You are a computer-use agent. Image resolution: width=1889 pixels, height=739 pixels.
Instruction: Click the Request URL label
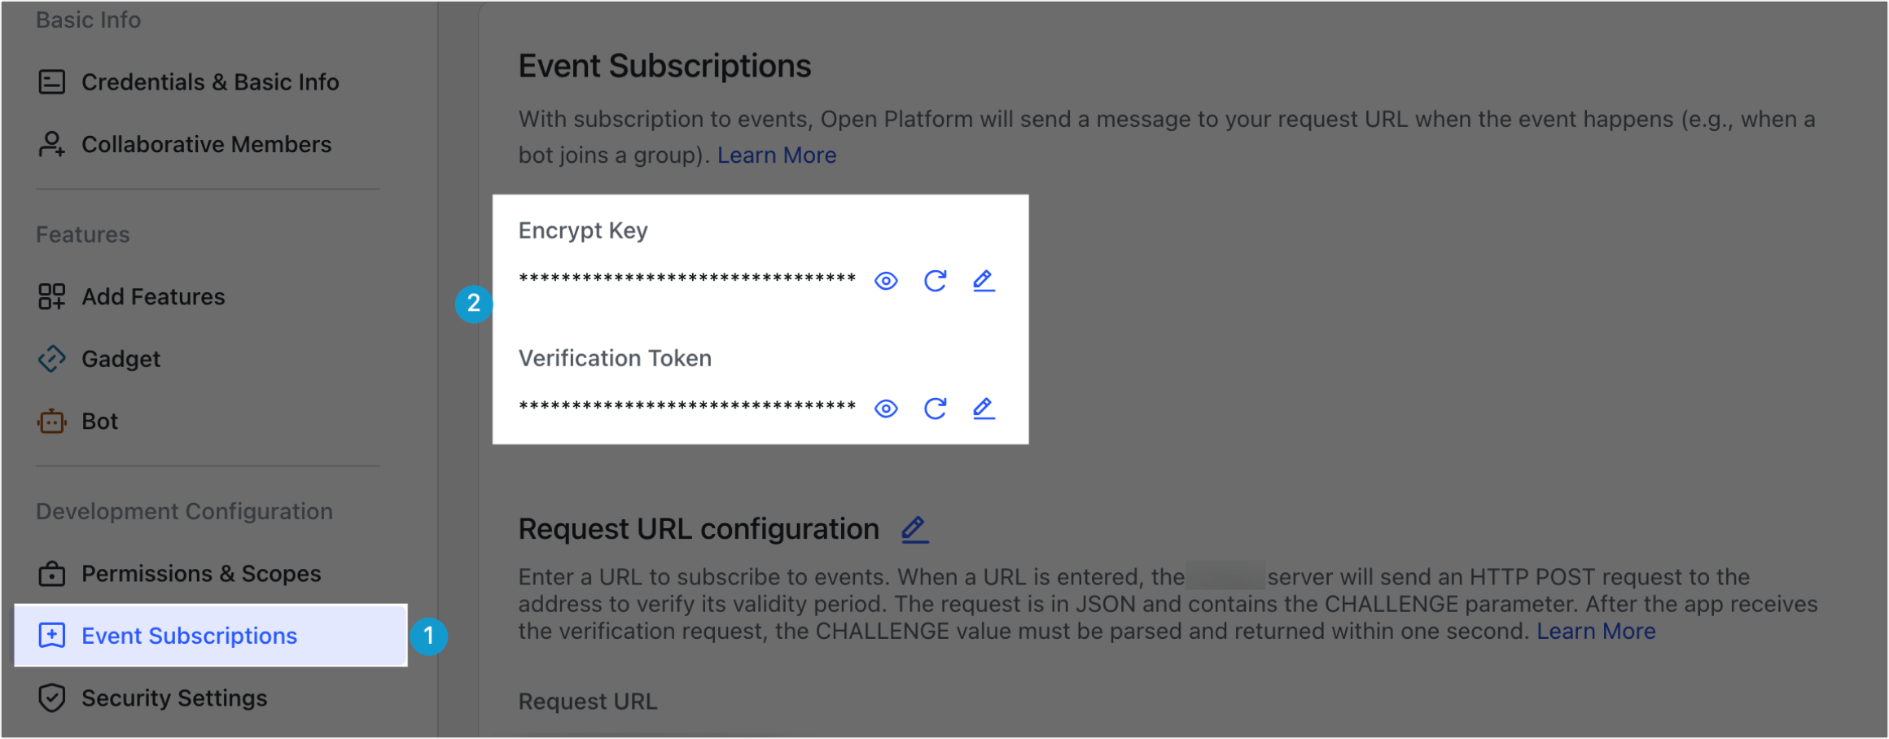click(588, 702)
